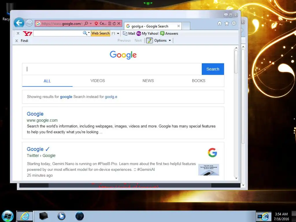
Task: Open the first Google result title
Action: (35, 114)
